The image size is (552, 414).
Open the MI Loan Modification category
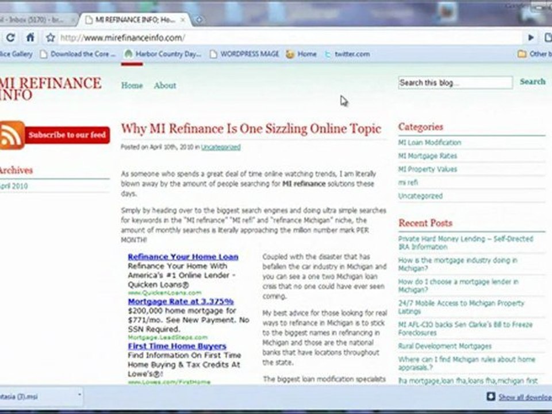(430, 143)
